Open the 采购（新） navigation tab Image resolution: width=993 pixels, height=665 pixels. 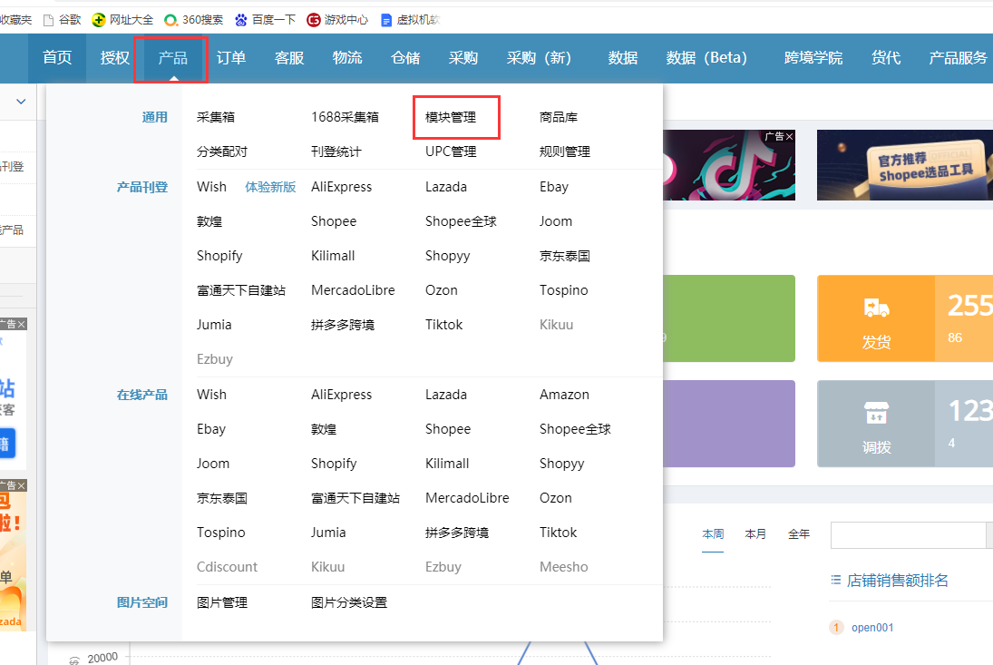tap(539, 58)
